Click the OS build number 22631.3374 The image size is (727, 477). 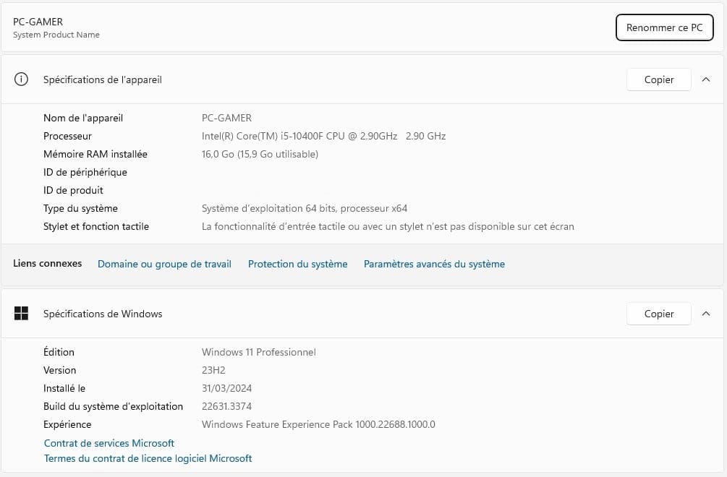click(x=226, y=406)
